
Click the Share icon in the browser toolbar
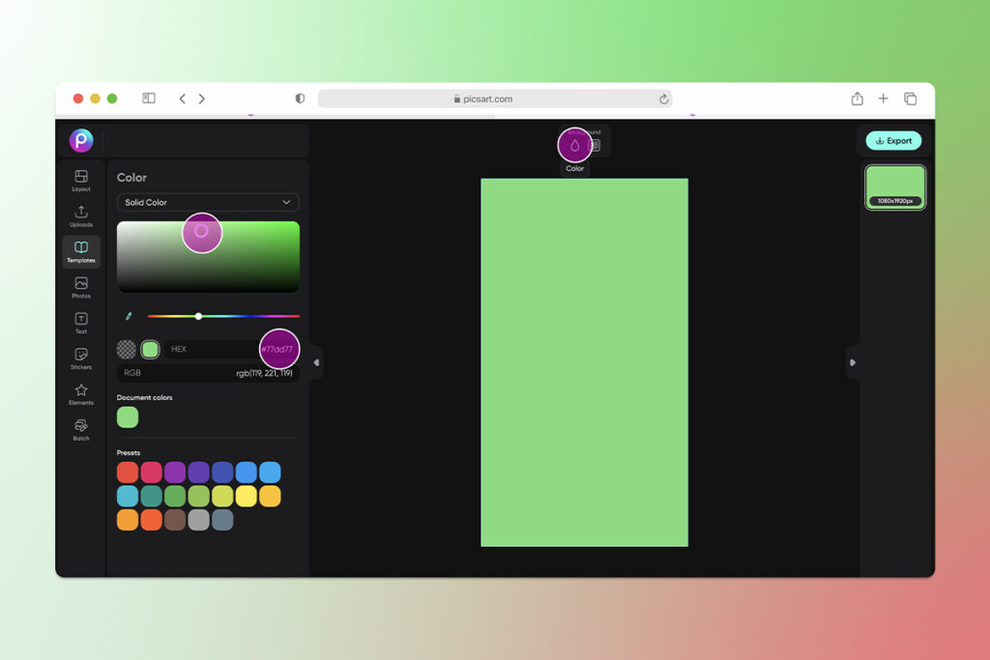pos(857,98)
